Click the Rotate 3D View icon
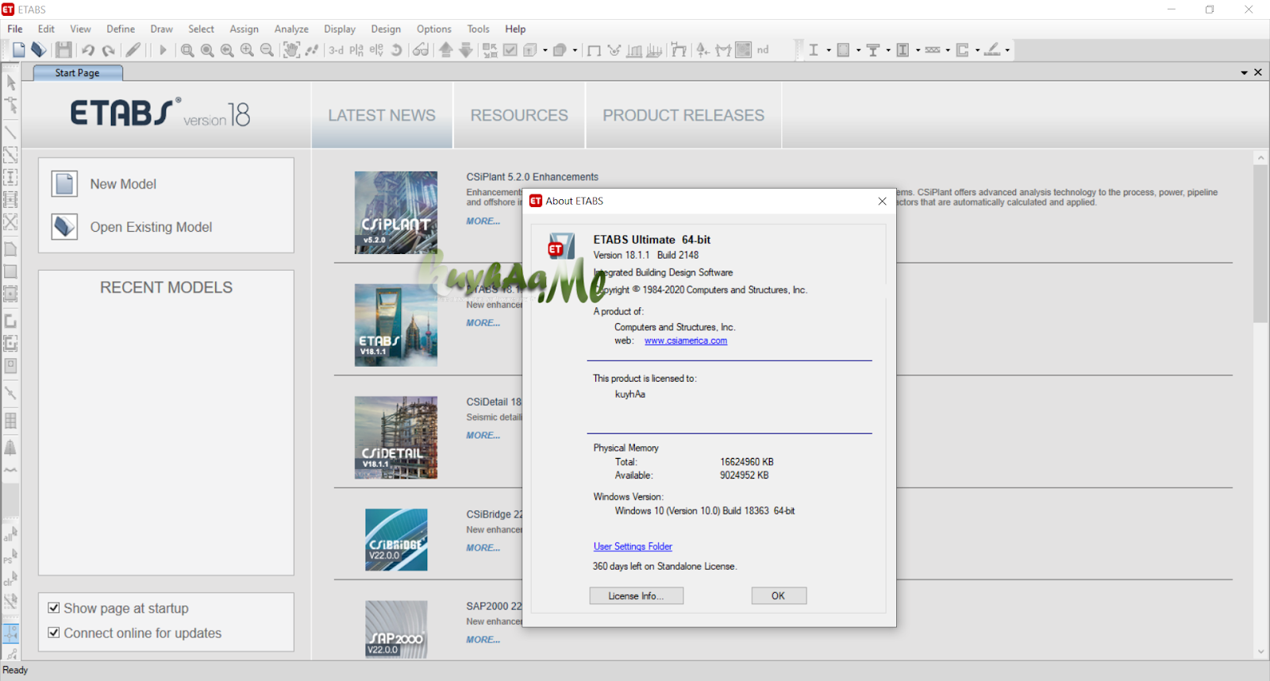The height and width of the screenshot is (681, 1270). pyautogui.click(x=396, y=50)
